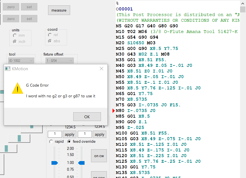Click the measure button
Image resolution: width=246 pixels, height=178 pixels.
(x=59, y=10)
